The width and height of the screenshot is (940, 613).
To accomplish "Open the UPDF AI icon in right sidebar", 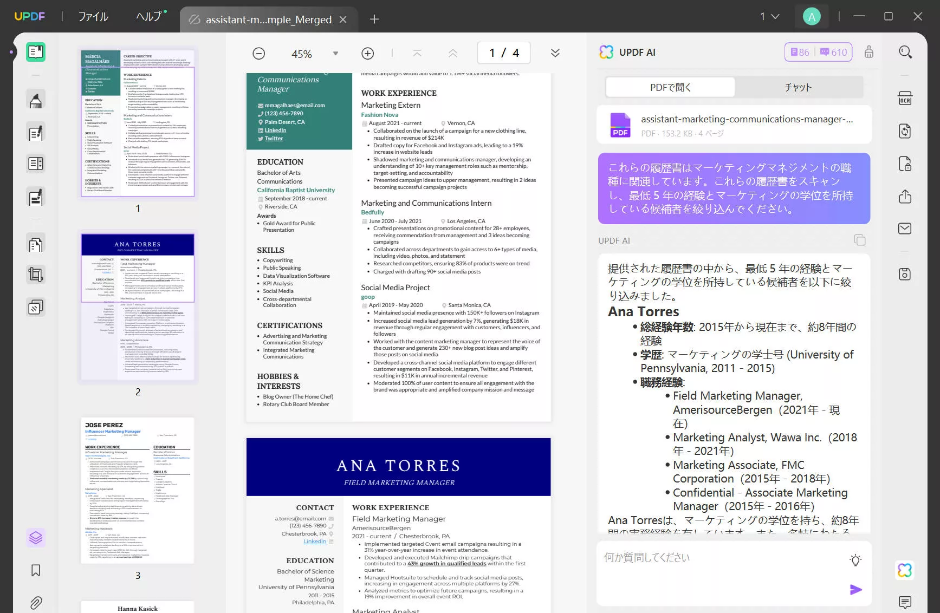I will [905, 570].
